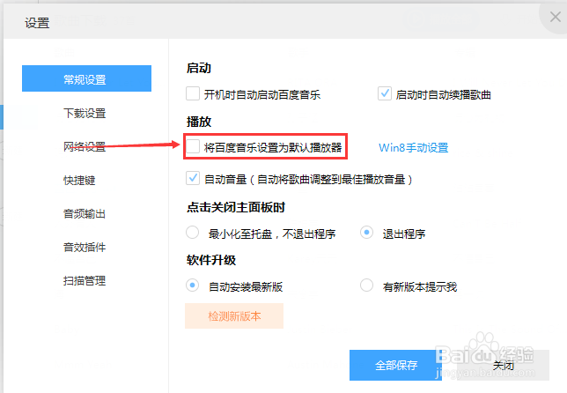Viewport: 567px width, 393px height.
Task: Click the 关闭 button
Action: pos(504,365)
